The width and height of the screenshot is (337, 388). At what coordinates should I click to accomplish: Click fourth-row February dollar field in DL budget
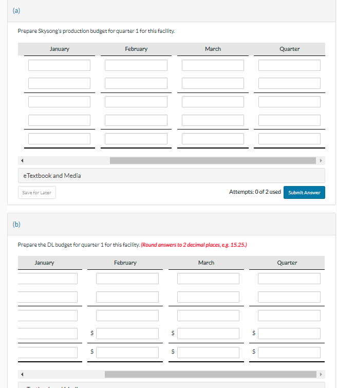[x=127, y=334]
